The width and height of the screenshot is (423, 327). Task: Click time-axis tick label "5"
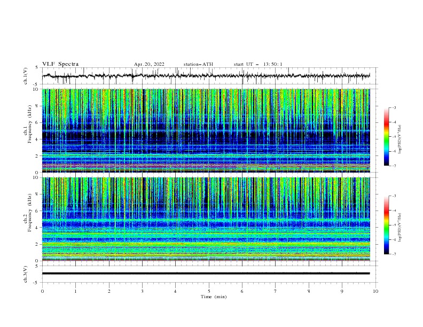click(x=209, y=291)
